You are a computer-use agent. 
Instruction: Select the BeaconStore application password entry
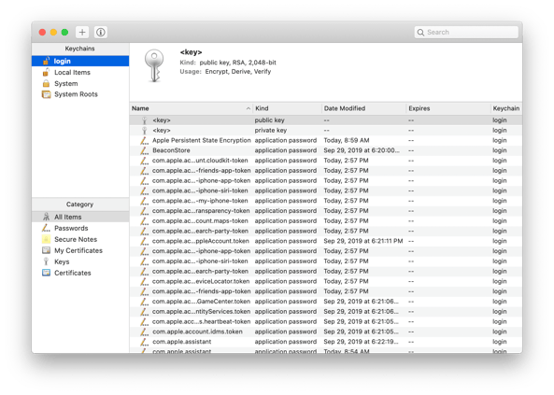click(x=326, y=150)
